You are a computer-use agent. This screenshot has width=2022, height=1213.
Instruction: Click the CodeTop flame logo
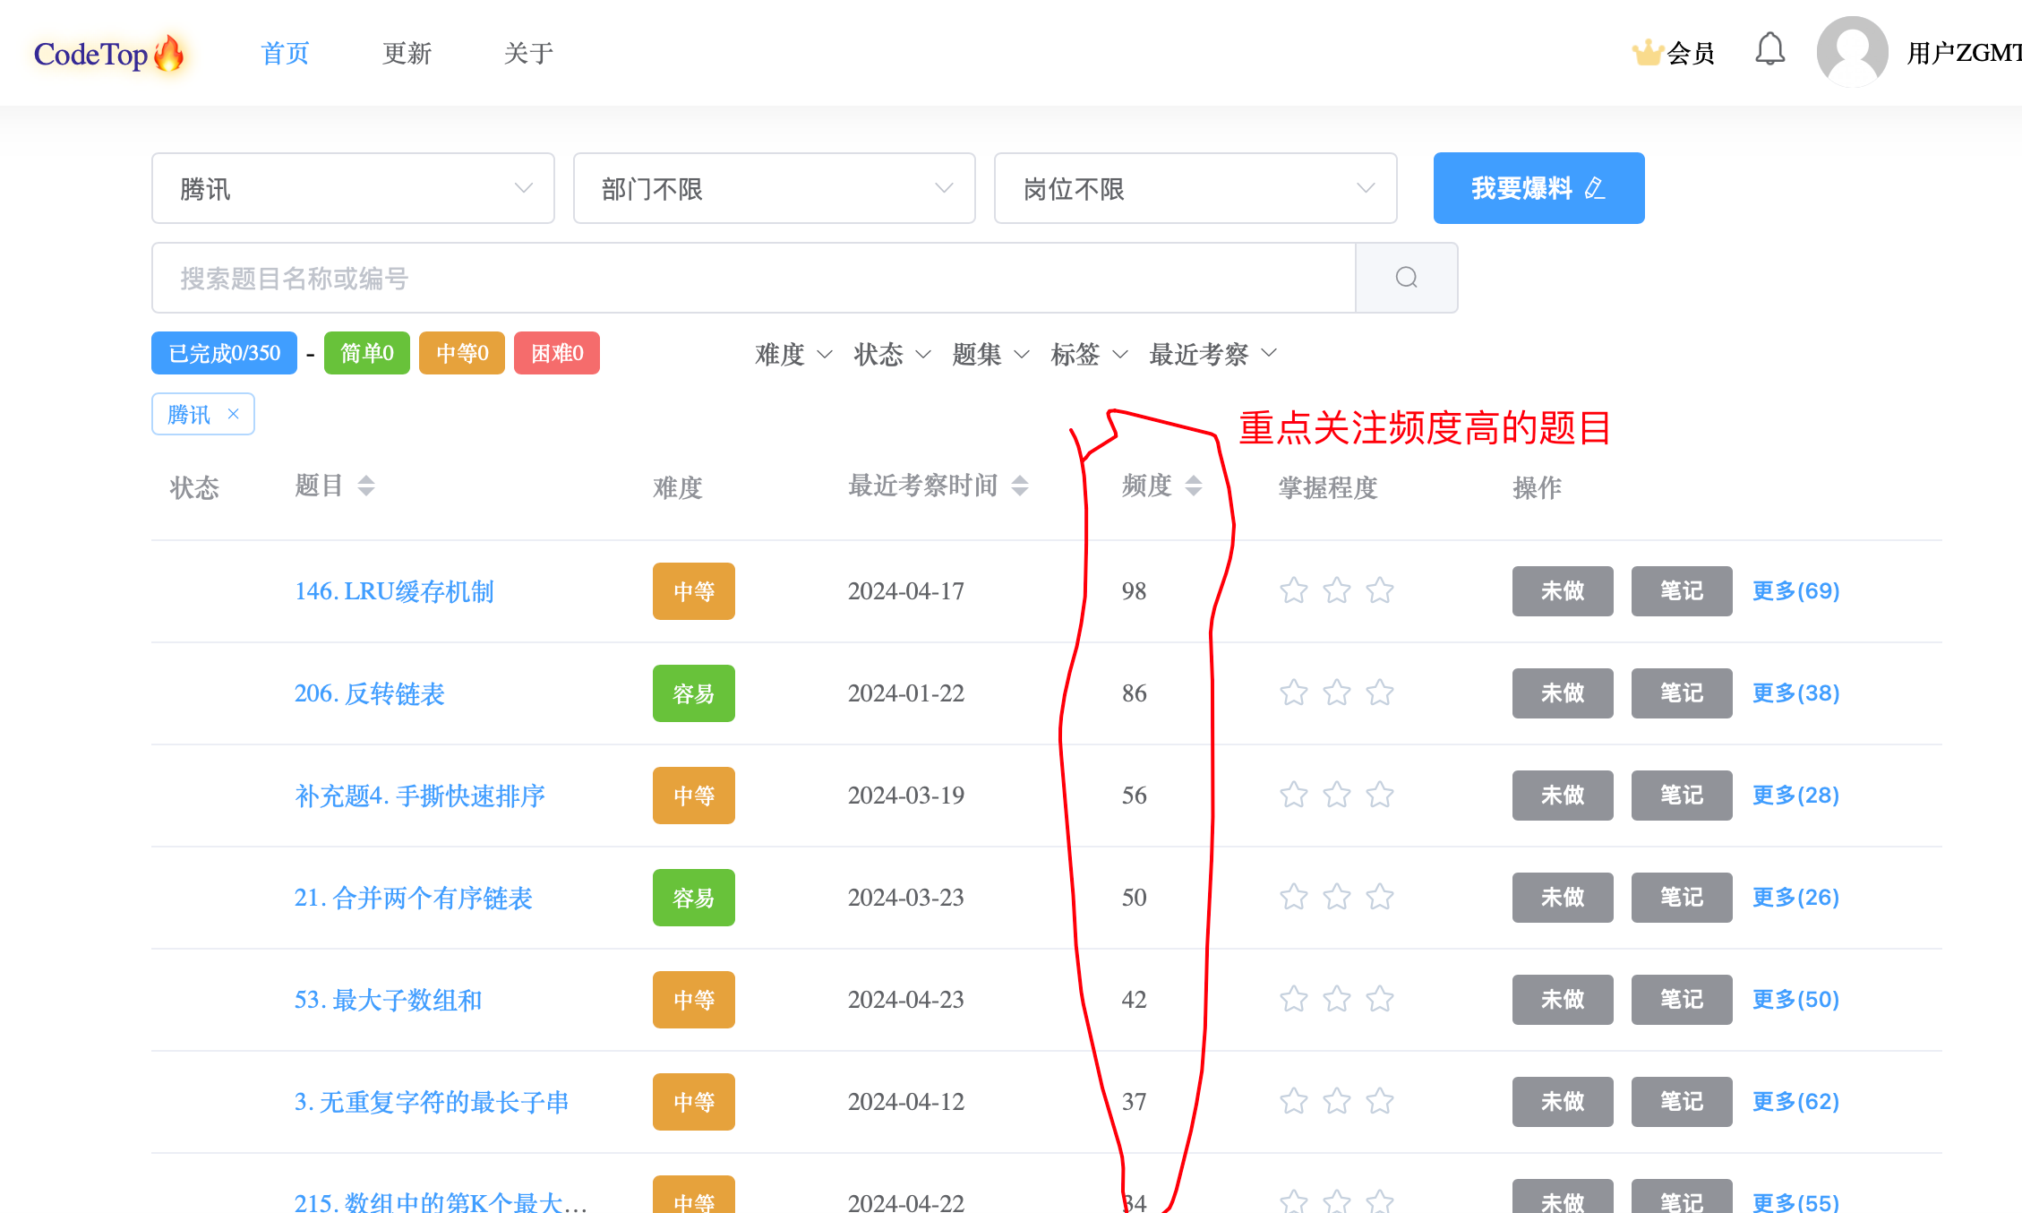pos(168,54)
